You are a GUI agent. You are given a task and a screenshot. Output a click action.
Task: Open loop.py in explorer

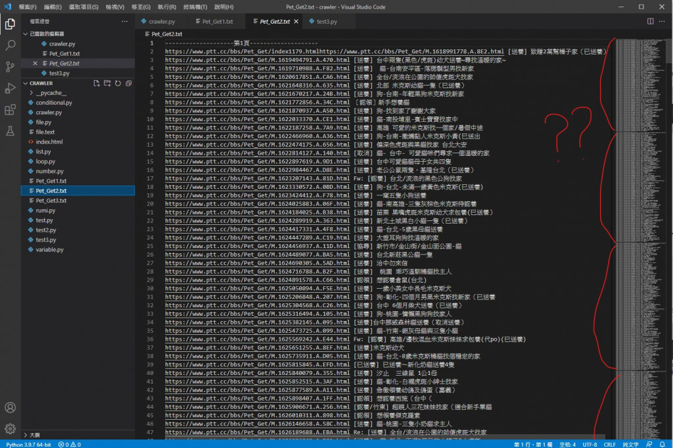coord(45,161)
